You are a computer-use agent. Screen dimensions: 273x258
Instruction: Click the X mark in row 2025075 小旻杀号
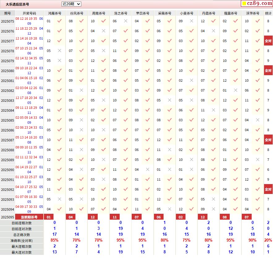[191, 21]
